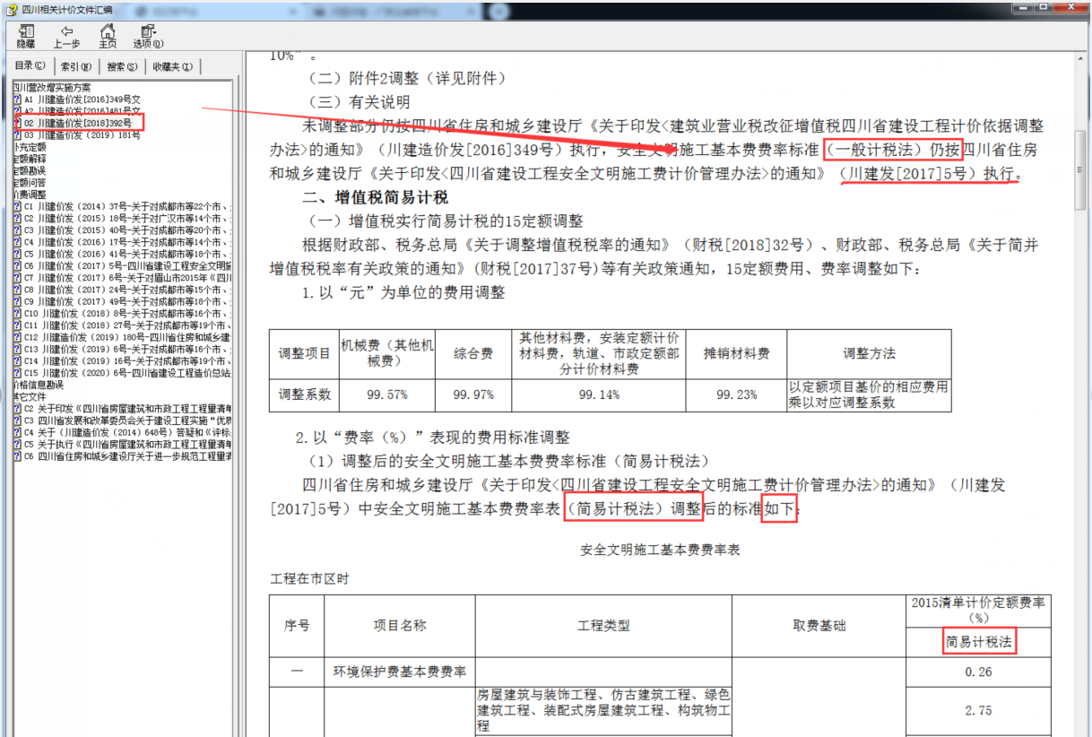The image size is (1092, 737).
Task: Click the table cell 99.14%
Action: point(598,395)
